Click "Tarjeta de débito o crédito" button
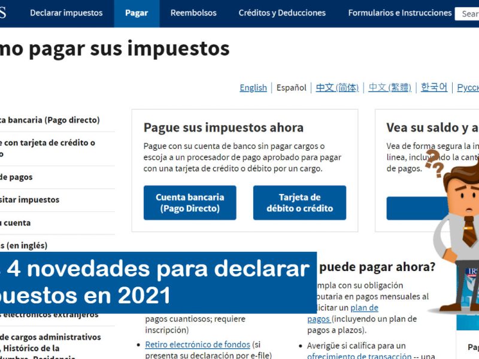479x359 pixels. [x=300, y=203]
